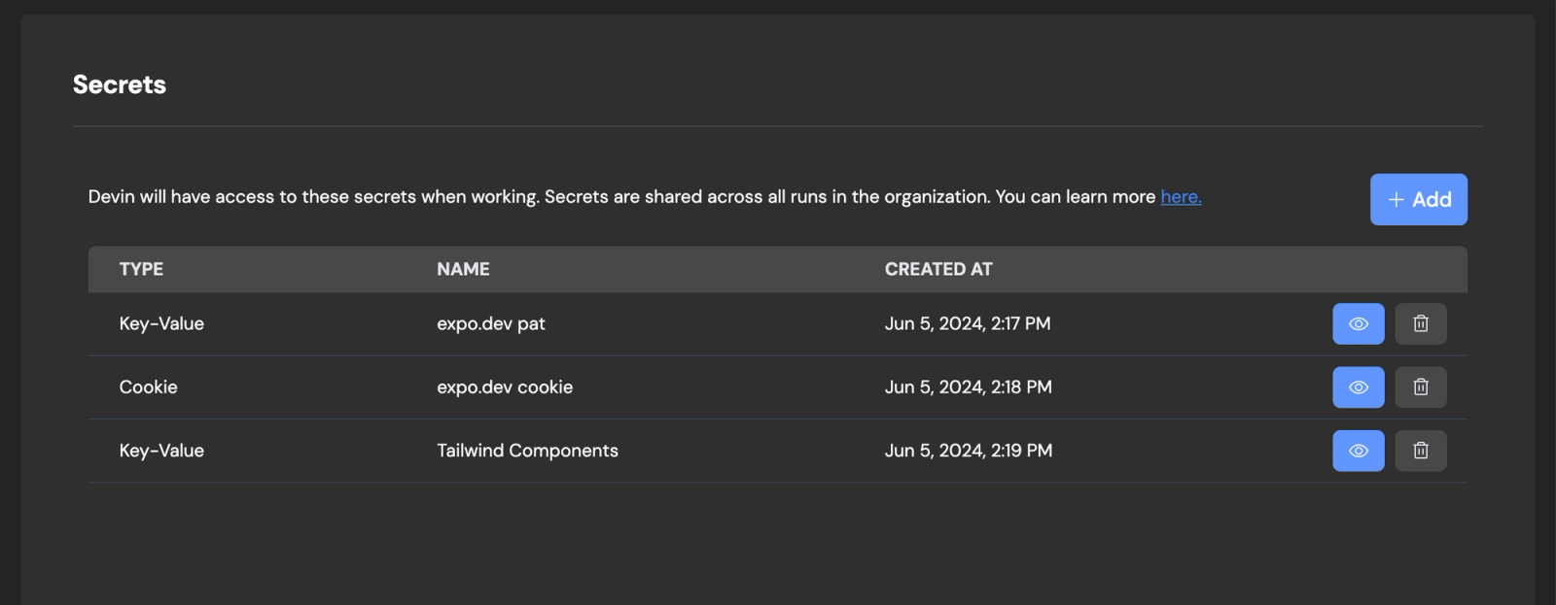Reveal the expo.dev pat secret value

pos(1358,323)
